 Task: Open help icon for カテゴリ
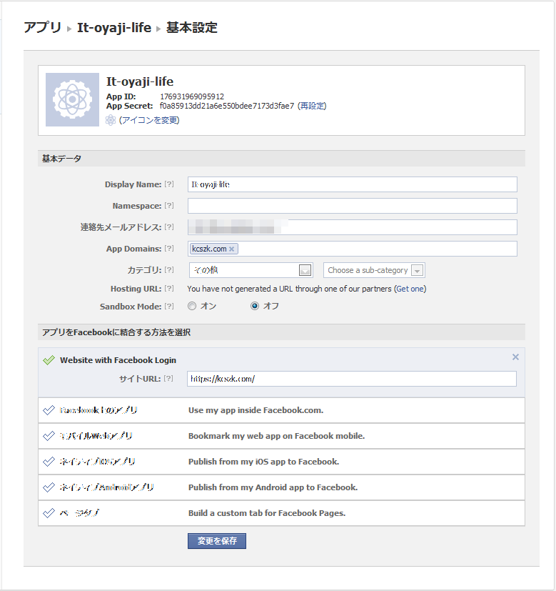click(169, 270)
